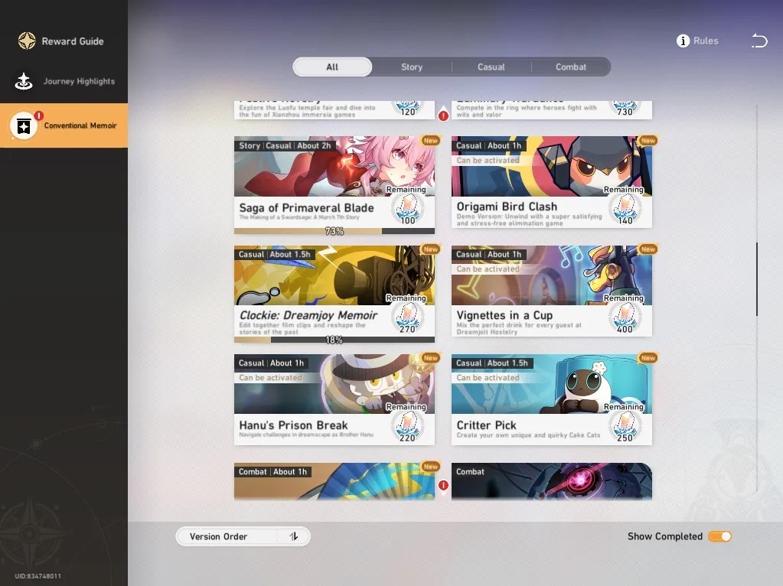Select the Combat filter tab
783x586 pixels.
(x=571, y=67)
